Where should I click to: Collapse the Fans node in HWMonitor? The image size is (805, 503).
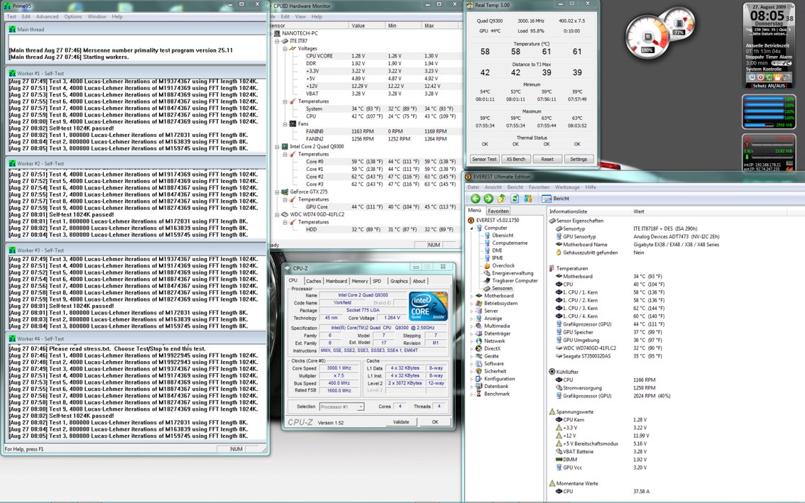(285, 124)
